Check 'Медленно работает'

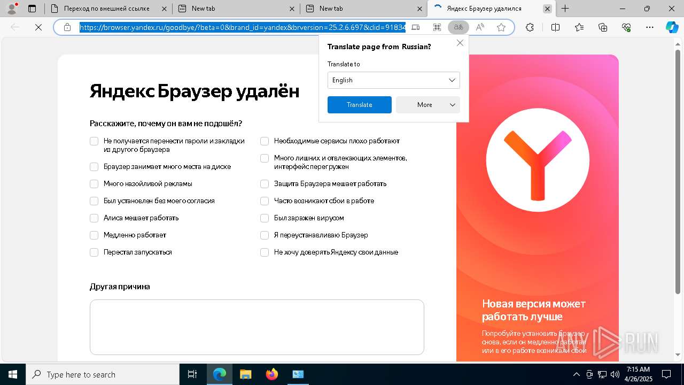coord(94,235)
